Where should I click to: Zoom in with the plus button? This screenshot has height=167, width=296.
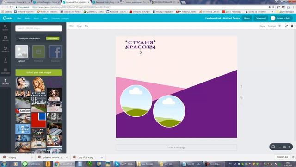pyautogui.click(x=289, y=147)
